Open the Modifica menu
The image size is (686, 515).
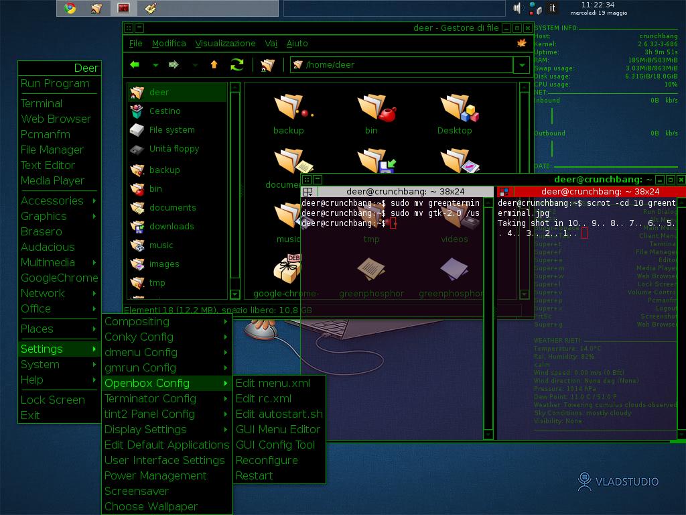pos(169,44)
